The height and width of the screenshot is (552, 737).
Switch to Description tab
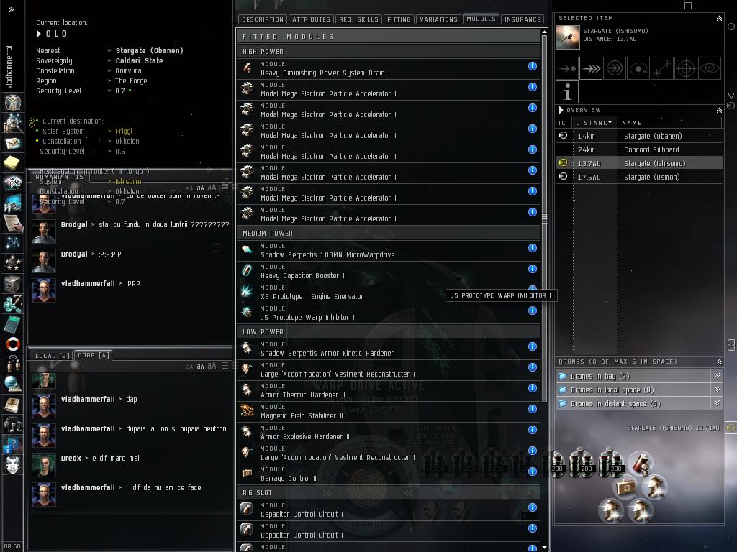[262, 19]
